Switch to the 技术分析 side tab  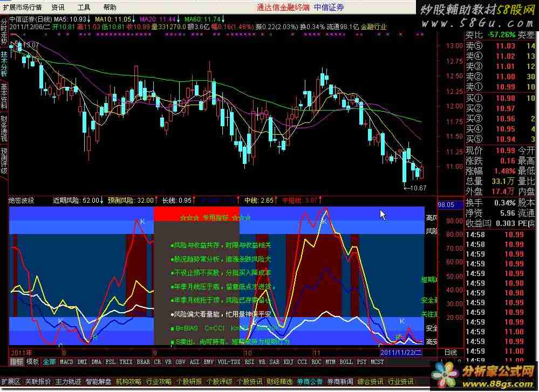pos(4,64)
